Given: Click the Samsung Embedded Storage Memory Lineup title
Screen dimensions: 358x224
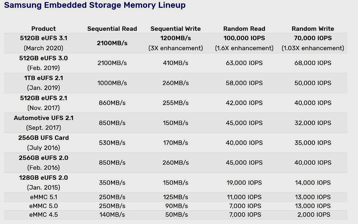Looking at the screenshot, I should 95,5.
